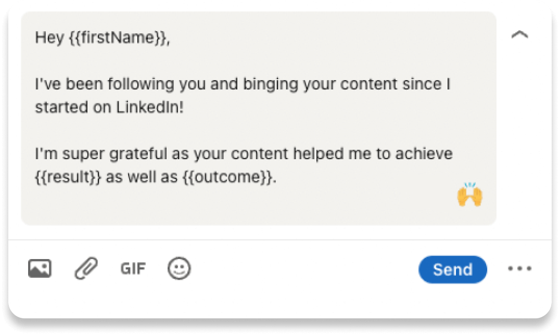Click the phrase "as well as"
This screenshot has width=560, height=335.
[142, 177]
